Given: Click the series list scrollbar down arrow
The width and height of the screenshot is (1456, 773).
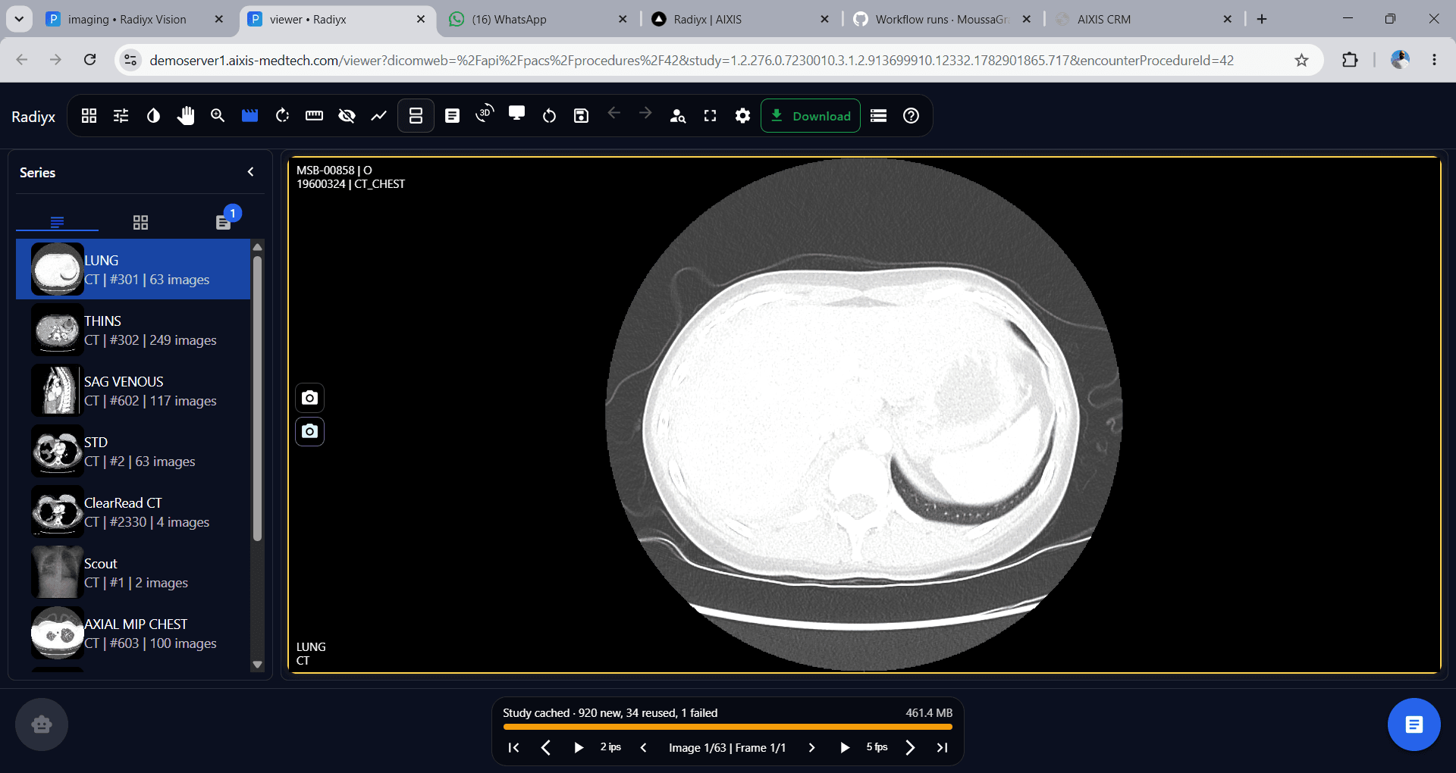Looking at the screenshot, I should (257, 665).
